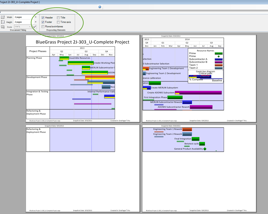Click the "BlueGrass Project 2J-303_U-Complete Project" title
The width and height of the screenshot is (268, 214).
coord(83,42)
